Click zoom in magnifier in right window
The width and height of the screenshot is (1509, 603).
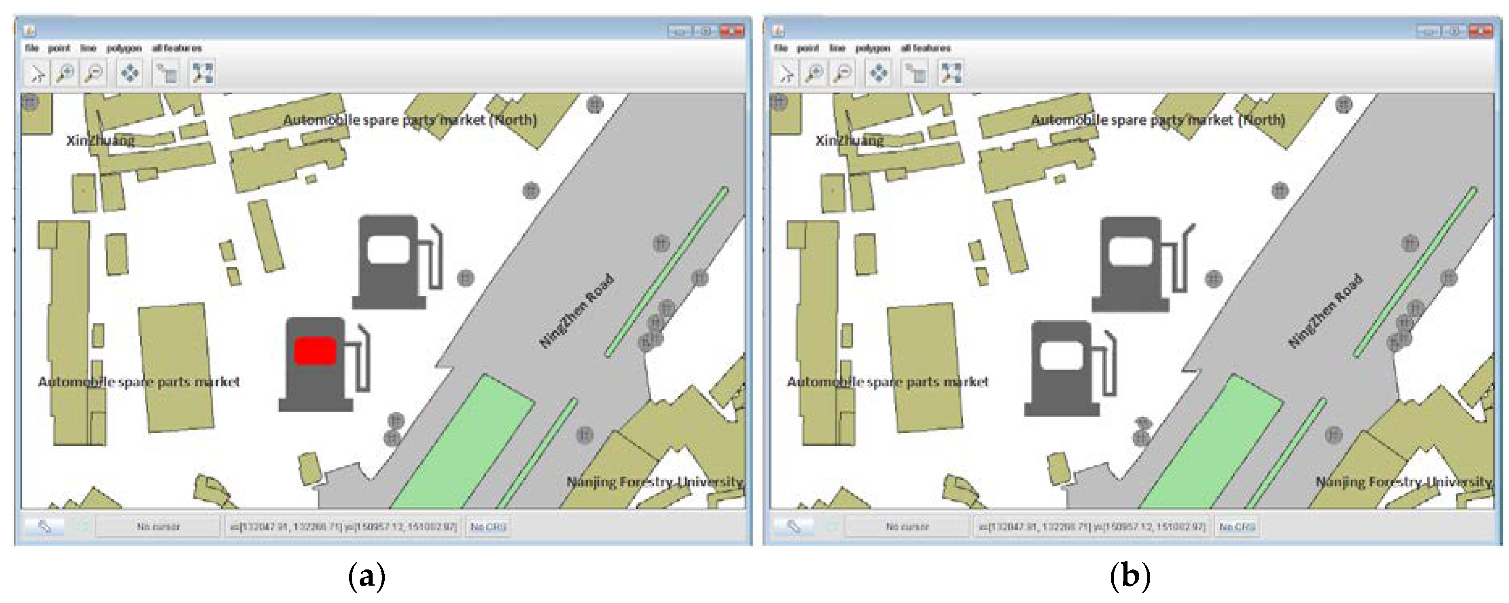click(814, 74)
